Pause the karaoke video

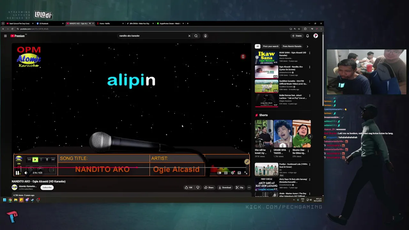point(17,173)
